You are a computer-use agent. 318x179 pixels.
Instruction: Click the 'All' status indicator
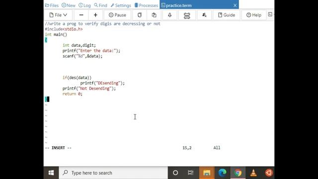click(x=217, y=148)
